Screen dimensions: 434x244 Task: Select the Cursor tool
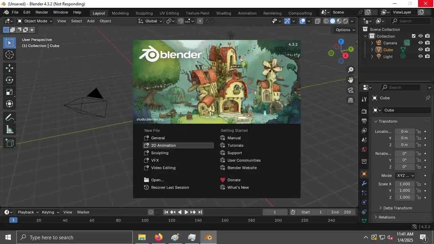coord(9,55)
